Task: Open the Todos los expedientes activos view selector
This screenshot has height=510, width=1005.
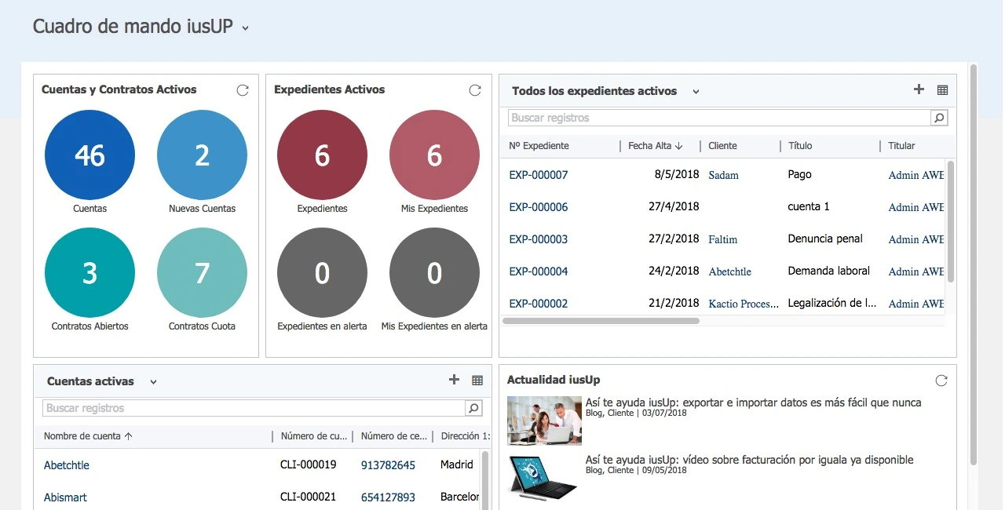Action: coord(696,92)
